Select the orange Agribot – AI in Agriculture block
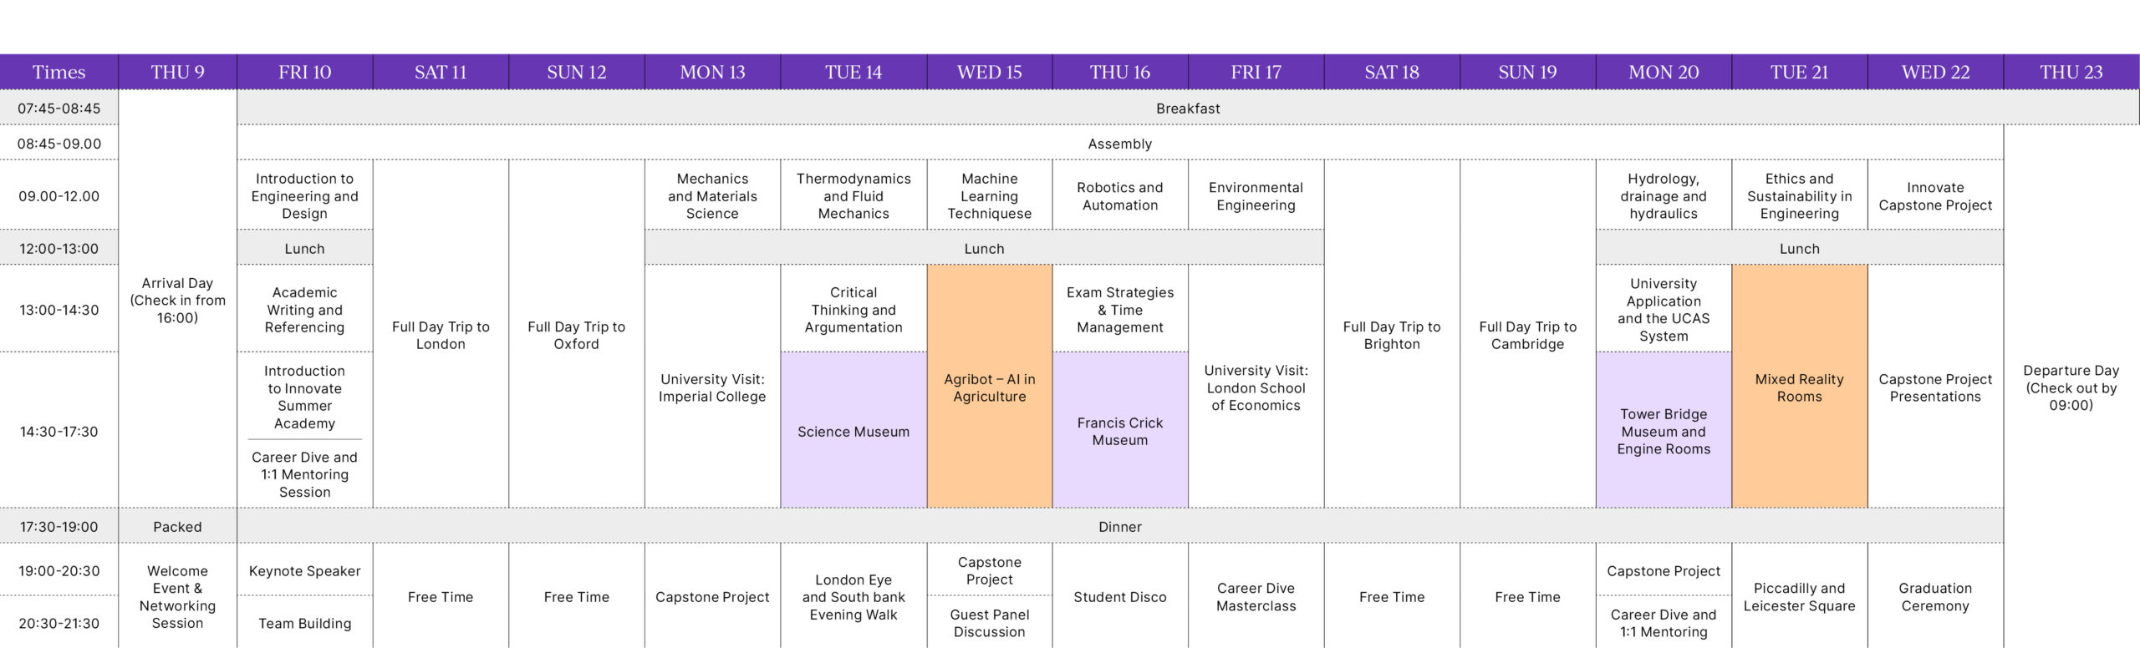This screenshot has height=658, width=2140. pyautogui.click(x=990, y=387)
